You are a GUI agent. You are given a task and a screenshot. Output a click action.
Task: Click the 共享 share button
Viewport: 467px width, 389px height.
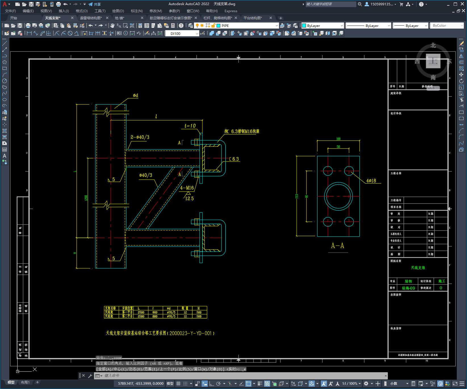point(95,4)
